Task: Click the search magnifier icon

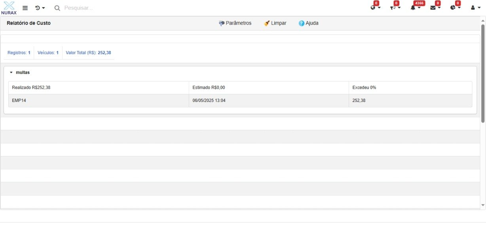Action: (57, 8)
